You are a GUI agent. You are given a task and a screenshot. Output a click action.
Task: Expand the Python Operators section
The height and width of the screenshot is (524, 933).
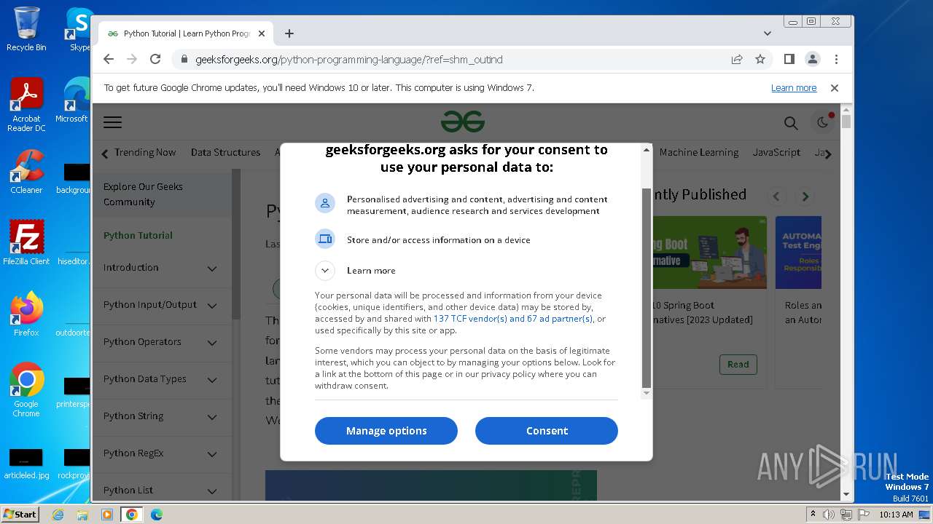pyautogui.click(x=212, y=343)
